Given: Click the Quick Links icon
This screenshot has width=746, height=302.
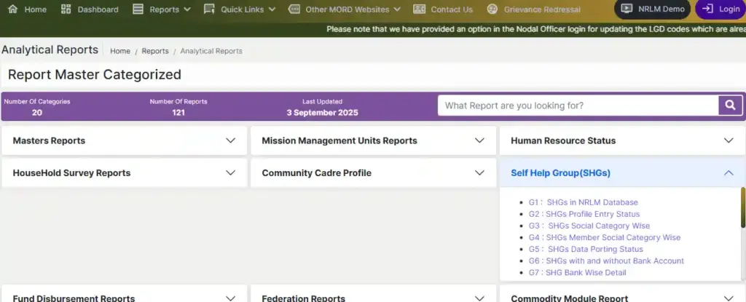Looking at the screenshot, I should coord(209,9).
